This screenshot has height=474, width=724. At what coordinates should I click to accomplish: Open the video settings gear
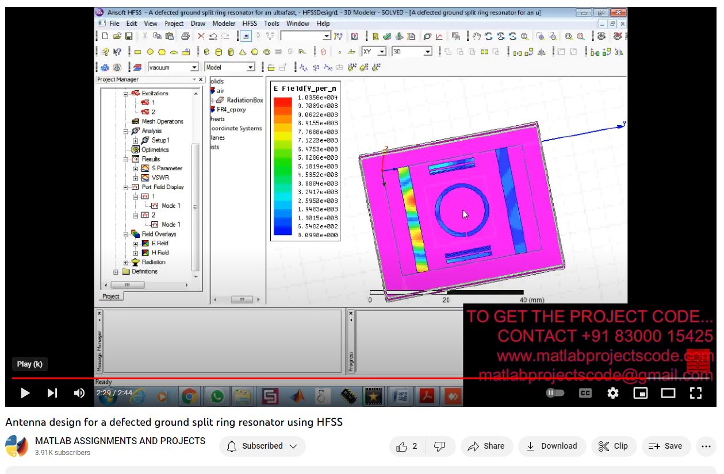pos(613,393)
